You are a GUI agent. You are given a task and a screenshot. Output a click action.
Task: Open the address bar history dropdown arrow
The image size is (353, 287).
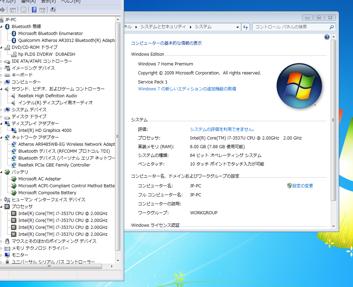(238, 27)
